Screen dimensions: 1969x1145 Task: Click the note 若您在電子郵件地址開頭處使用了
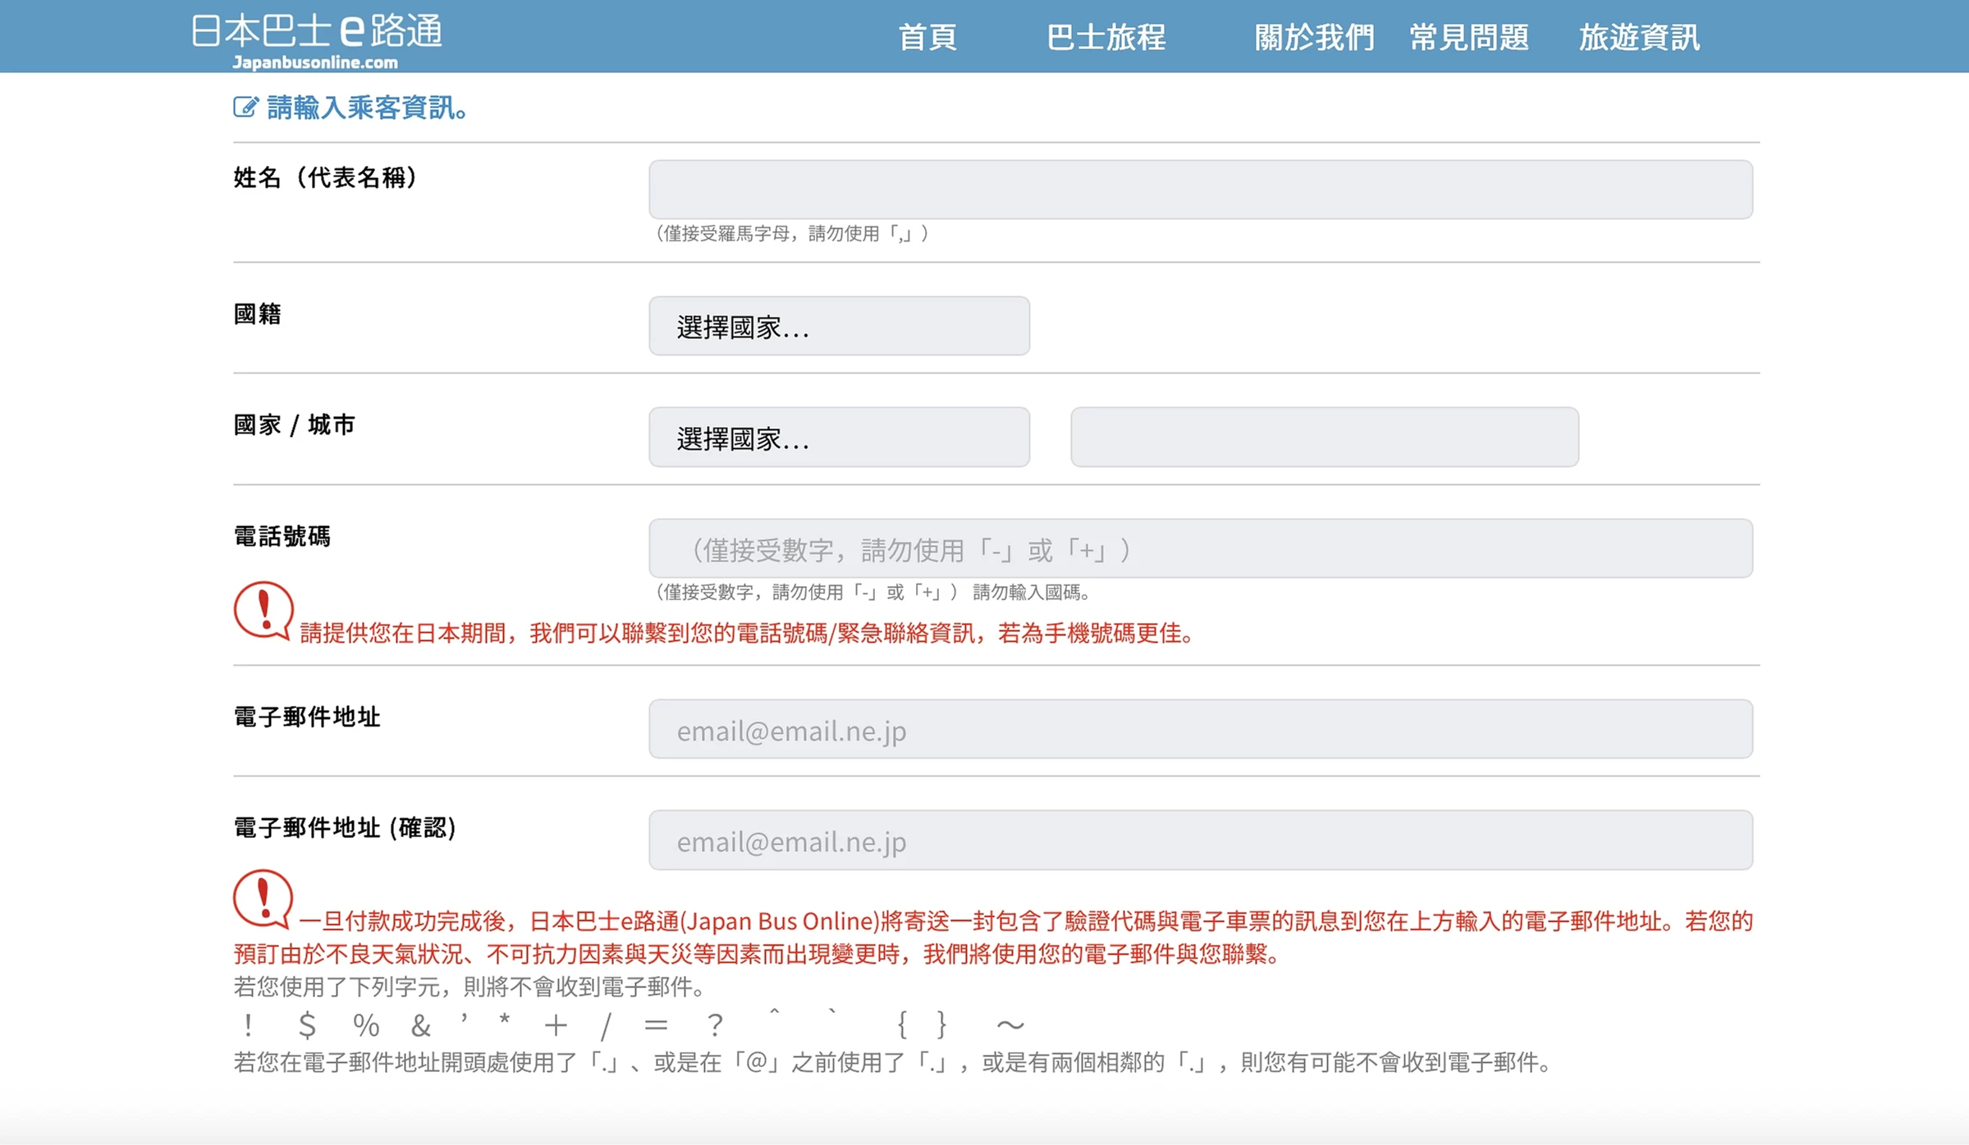[x=895, y=1062]
